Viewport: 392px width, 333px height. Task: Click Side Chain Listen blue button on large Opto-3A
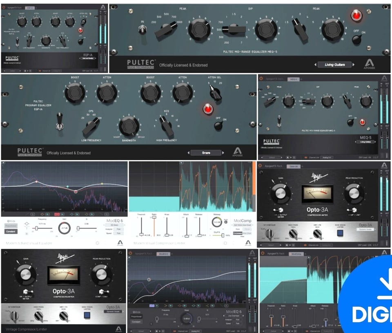click(87, 315)
